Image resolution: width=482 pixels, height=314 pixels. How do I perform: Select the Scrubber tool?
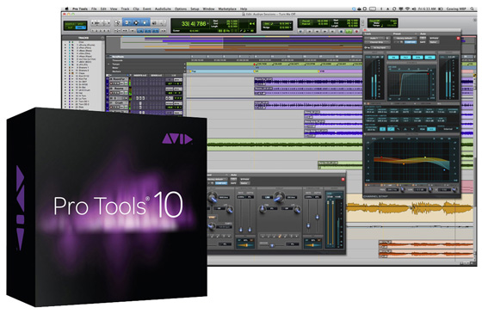[154, 22]
